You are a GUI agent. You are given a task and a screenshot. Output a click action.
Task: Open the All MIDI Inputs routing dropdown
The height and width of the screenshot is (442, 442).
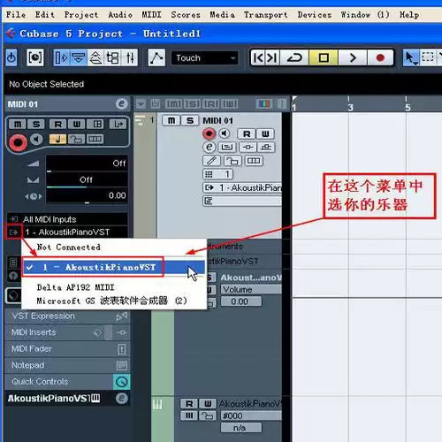pyautogui.click(x=67, y=219)
